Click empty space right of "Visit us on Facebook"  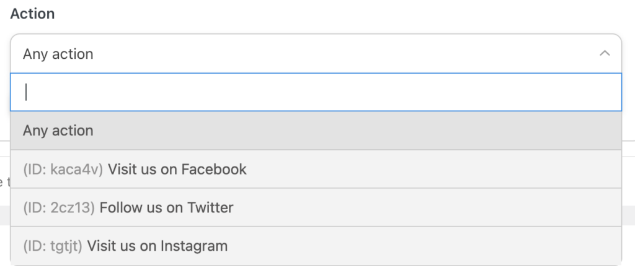434,169
